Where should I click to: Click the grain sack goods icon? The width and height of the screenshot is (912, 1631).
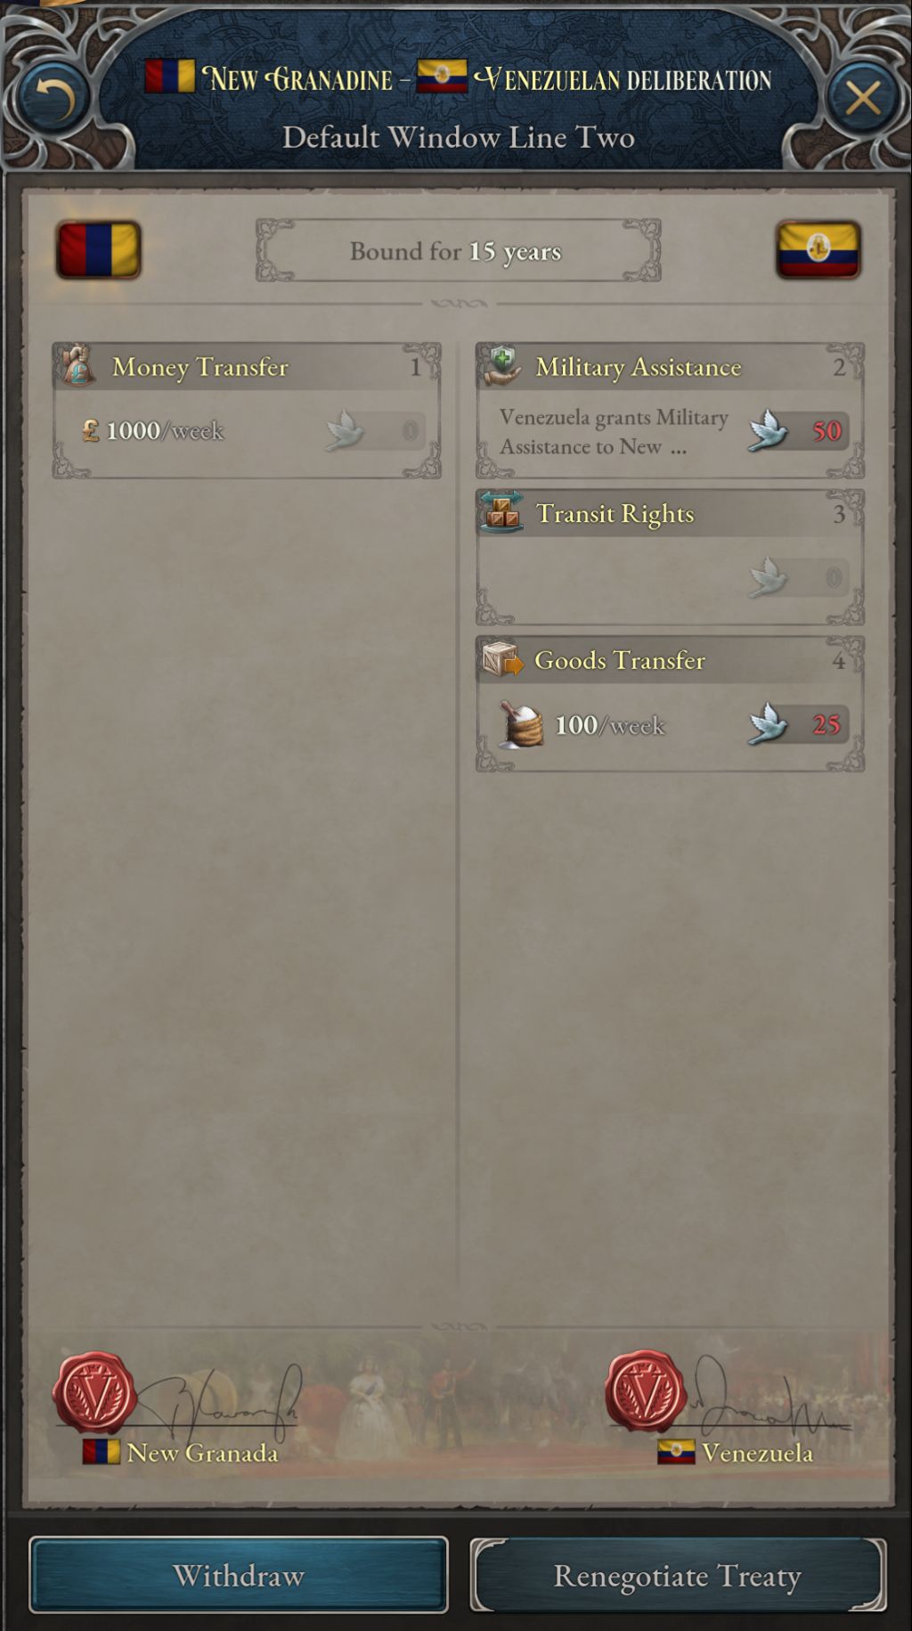521,724
